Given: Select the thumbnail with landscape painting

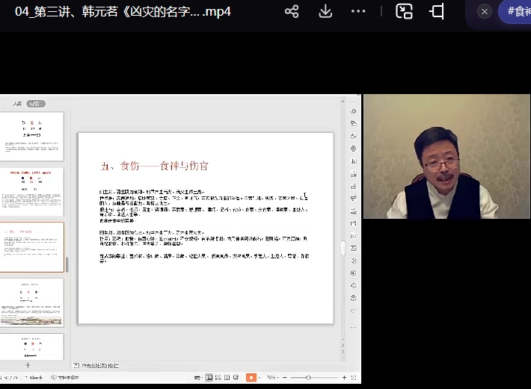Looking at the screenshot, I should pyautogui.click(x=31, y=302).
